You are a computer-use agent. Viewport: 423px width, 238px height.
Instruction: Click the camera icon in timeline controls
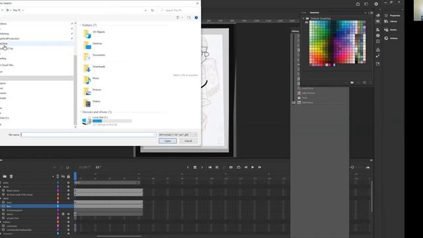coord(231,167)
